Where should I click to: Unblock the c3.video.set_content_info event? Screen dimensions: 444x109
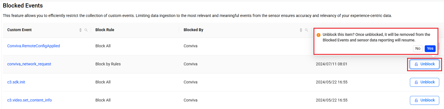pyautogui.click(x=424, y=100)
